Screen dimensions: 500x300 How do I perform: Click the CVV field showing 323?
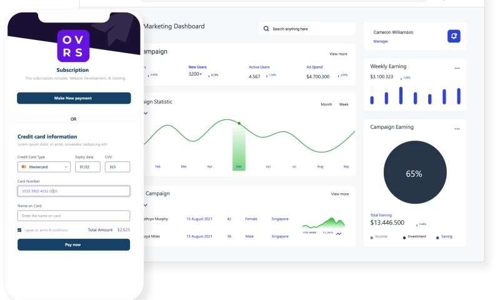point(117,167)
